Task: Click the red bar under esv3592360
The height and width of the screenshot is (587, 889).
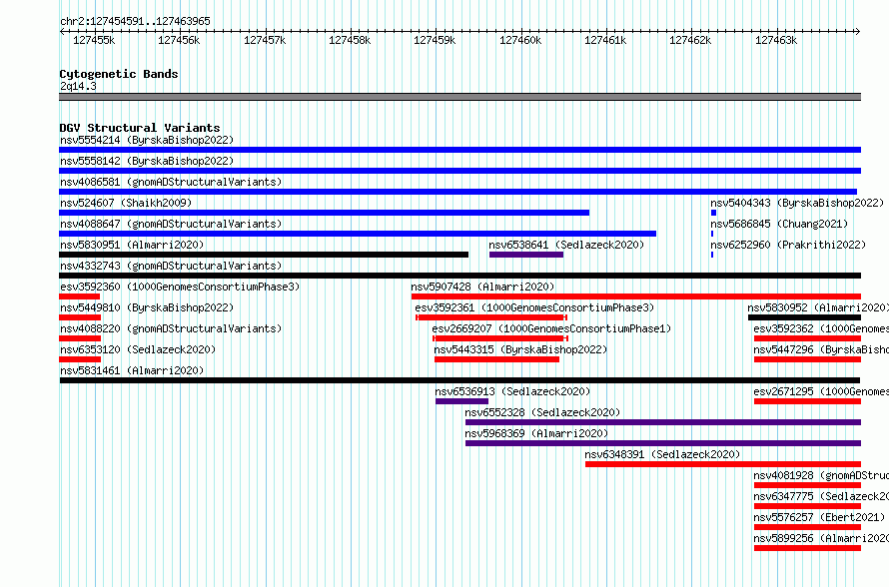Action: point(79,296)
